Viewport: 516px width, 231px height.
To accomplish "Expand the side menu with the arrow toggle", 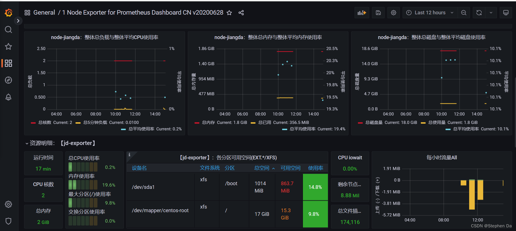I will (x=18, y=21).
